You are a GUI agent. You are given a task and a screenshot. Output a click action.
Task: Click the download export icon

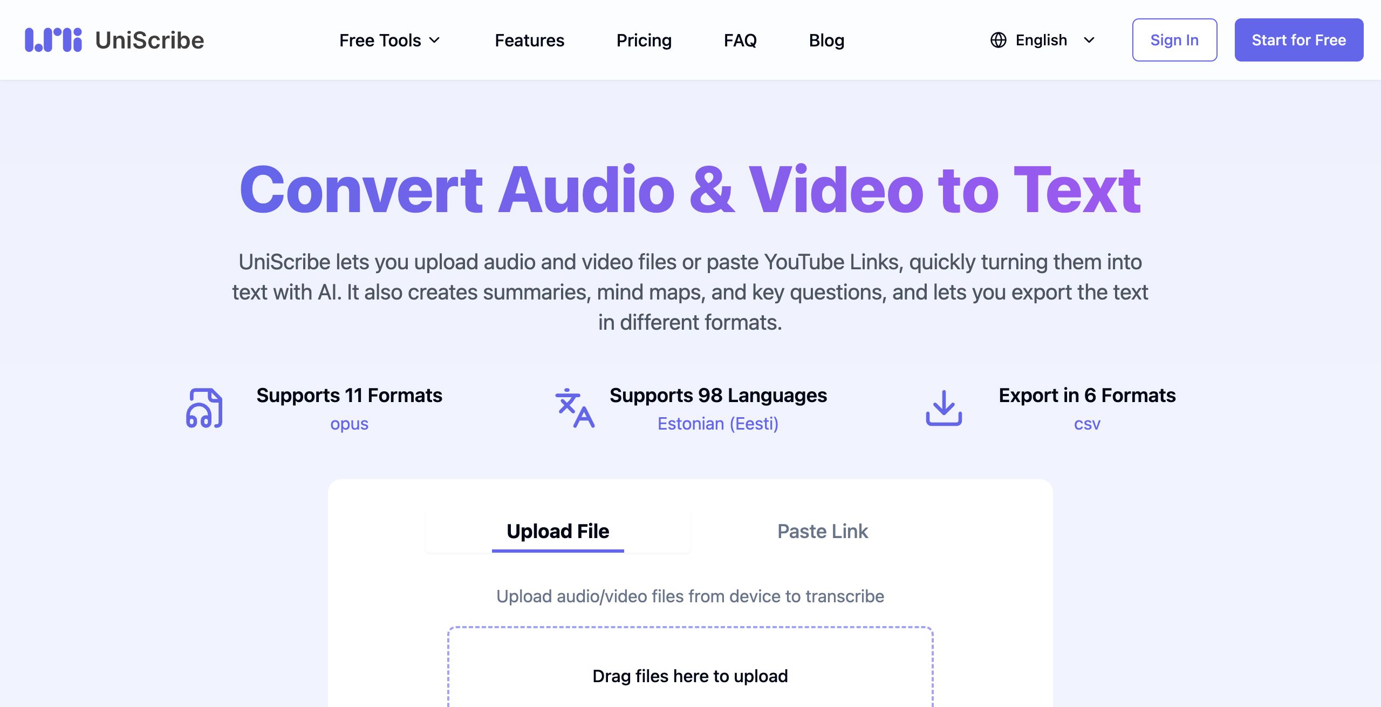[x=944, y=409]
